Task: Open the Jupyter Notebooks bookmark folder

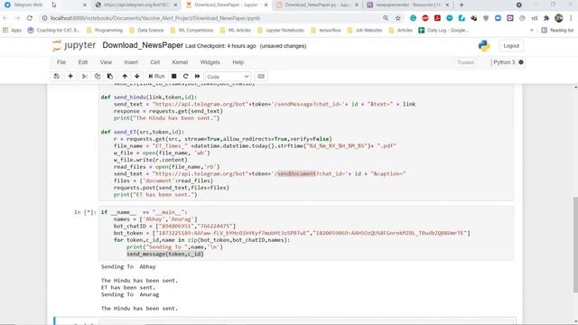Action: [x=281, y=30]
